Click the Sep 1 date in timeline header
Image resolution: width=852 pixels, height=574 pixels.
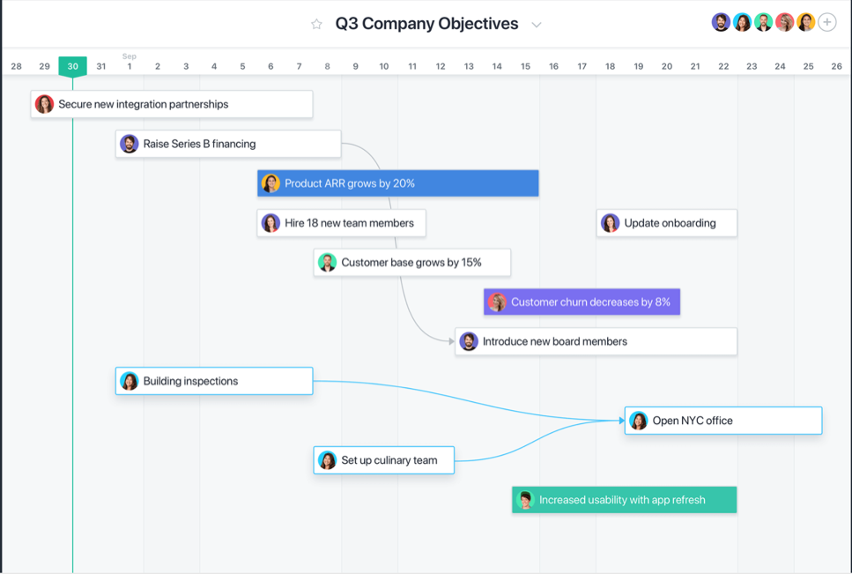pyautogui.click(x=130, y=62)
